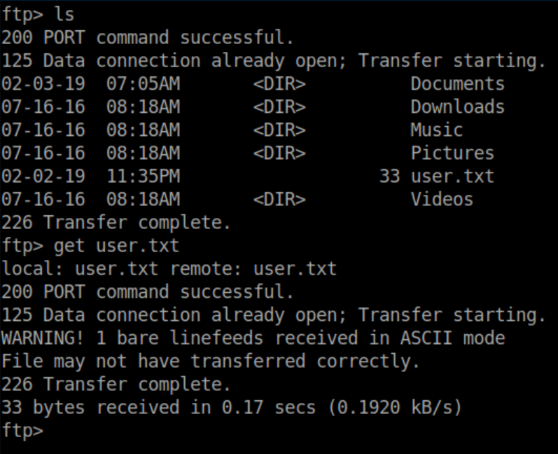
Task: Click the file size 33 beside user.txt
Action: [x=389, y=177]
